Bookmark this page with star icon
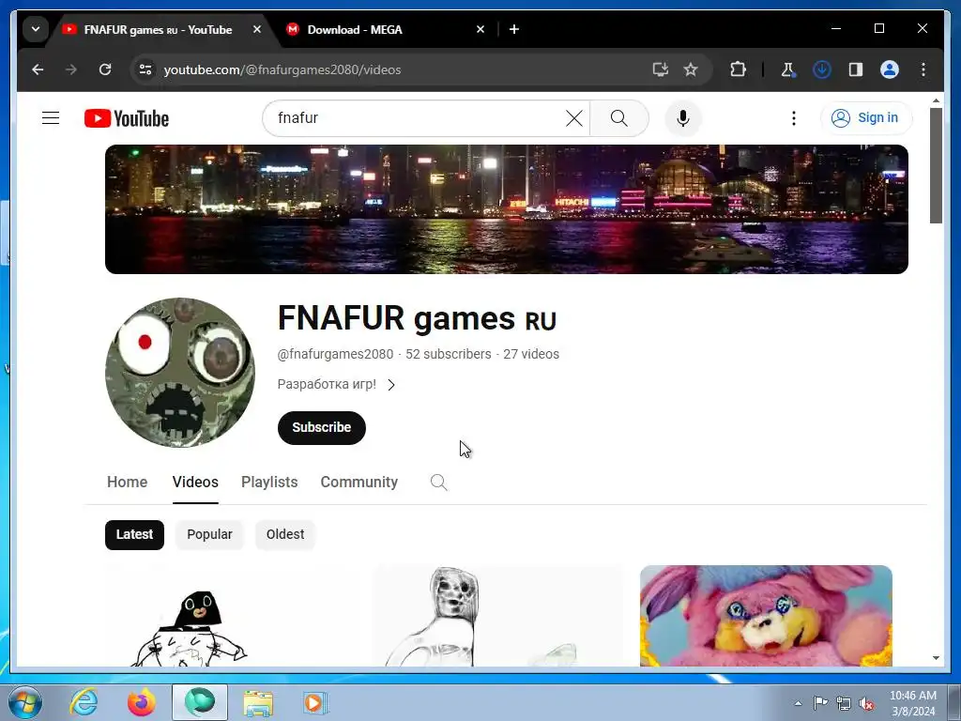The width and height of the screenshot is (961, 721). [x=691, y=69]
